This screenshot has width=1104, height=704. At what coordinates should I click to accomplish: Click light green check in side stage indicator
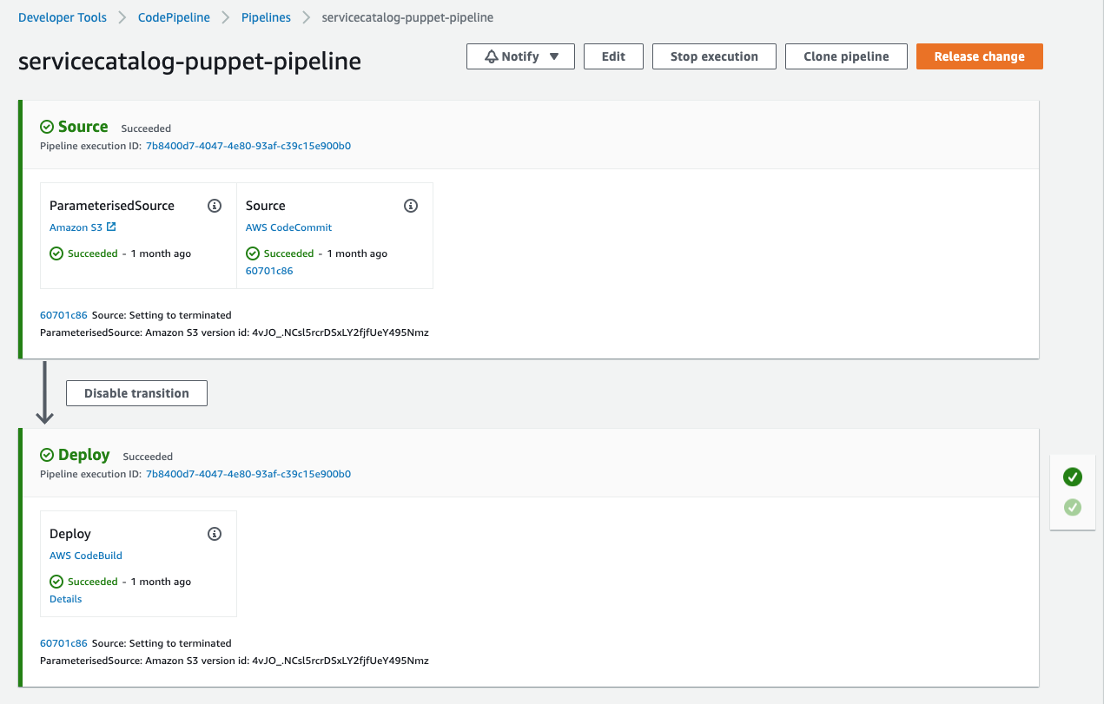click(1073, 507)
